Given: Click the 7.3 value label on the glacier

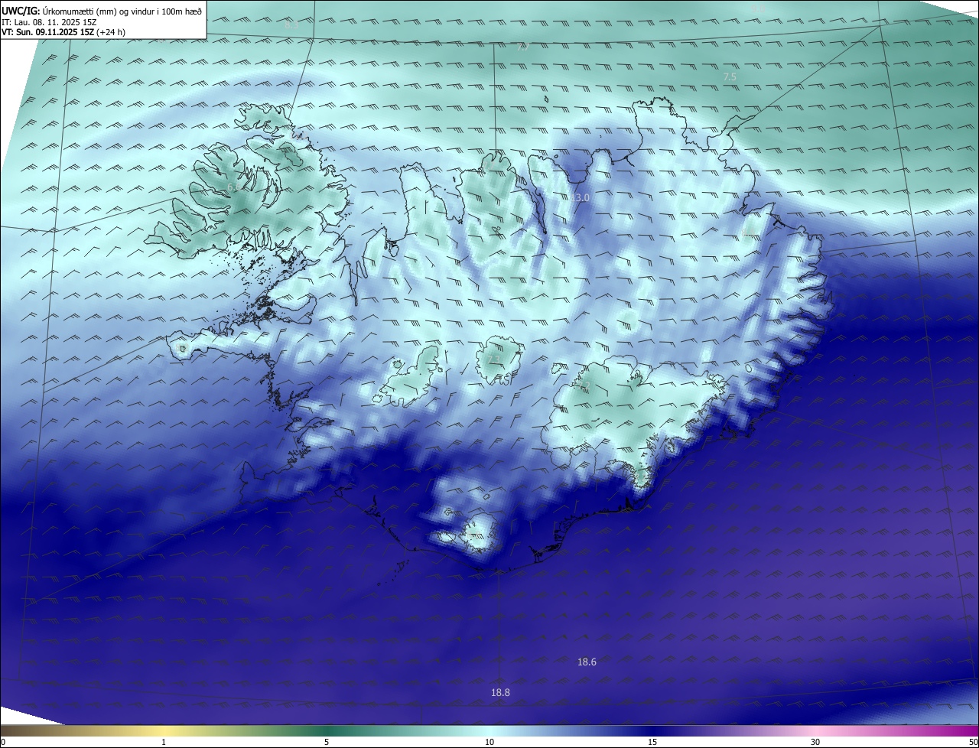Looking at the screenshot, I should [x=493, y=359].
